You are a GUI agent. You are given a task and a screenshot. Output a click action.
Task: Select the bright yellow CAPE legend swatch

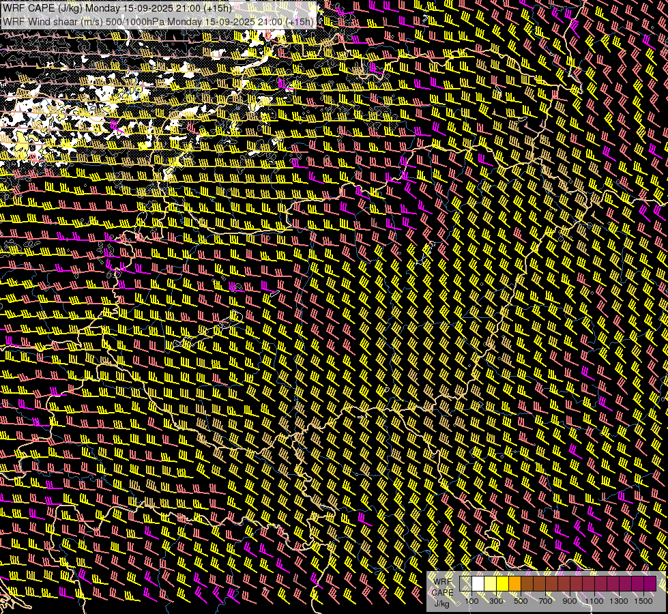click(502, 584)
